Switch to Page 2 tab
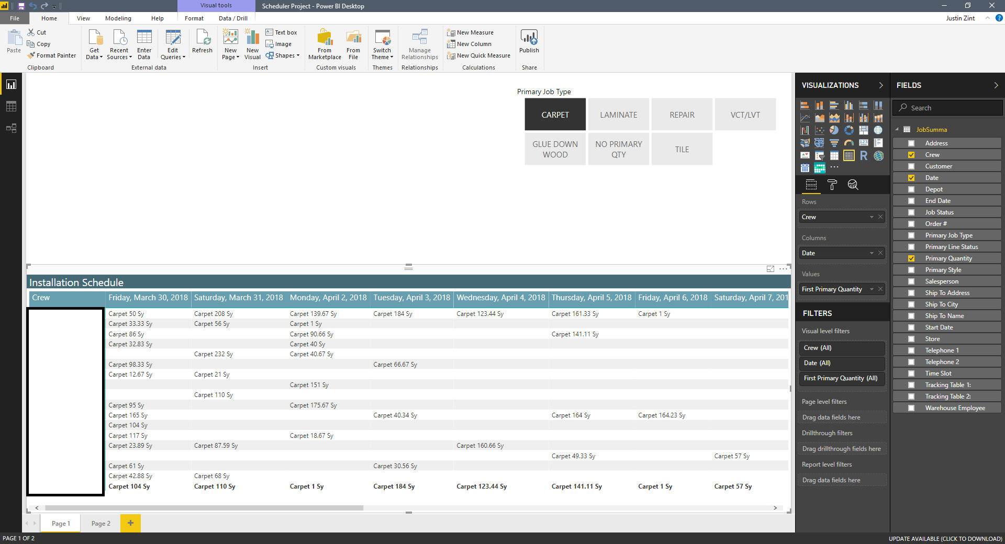The image size is (1005, 544). (x=100, y=523)
